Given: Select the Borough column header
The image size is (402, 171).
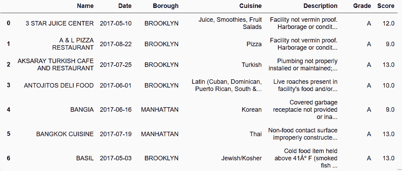Looking at the screenshot, I should [x=165, y=6].
